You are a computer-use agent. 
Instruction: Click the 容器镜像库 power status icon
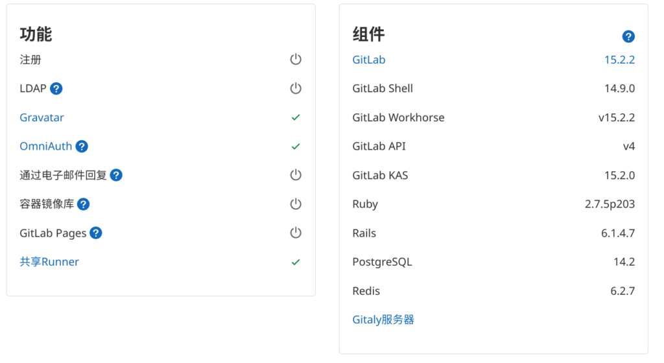pos(296,204)
